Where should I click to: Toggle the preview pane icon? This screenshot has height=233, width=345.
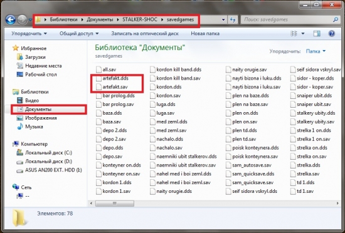pos(317,34)
